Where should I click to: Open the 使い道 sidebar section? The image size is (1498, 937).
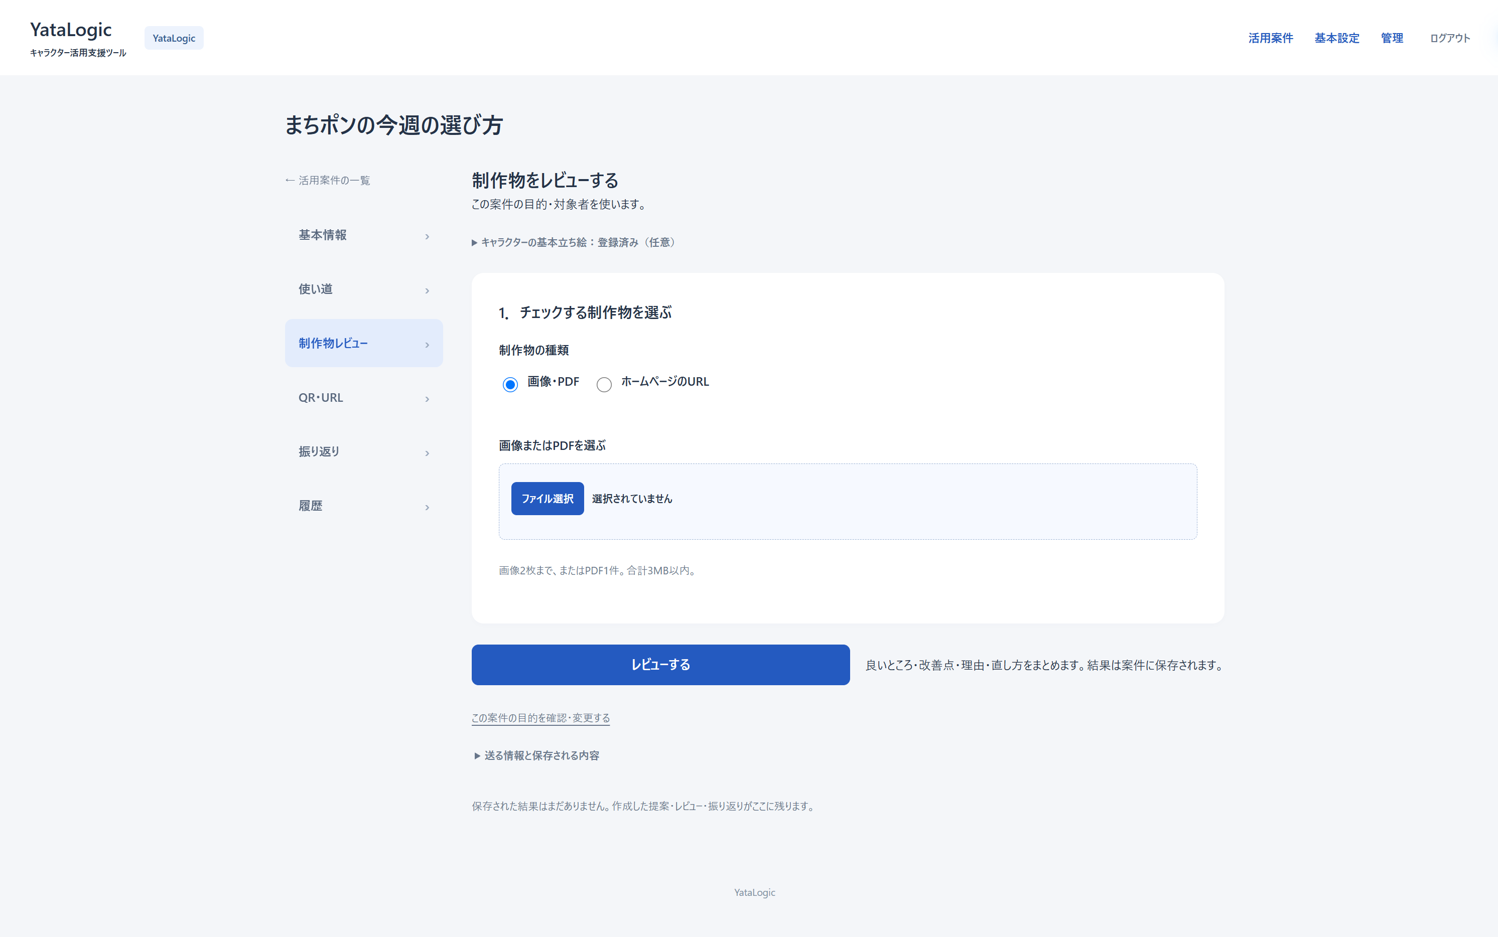[364, 289]
